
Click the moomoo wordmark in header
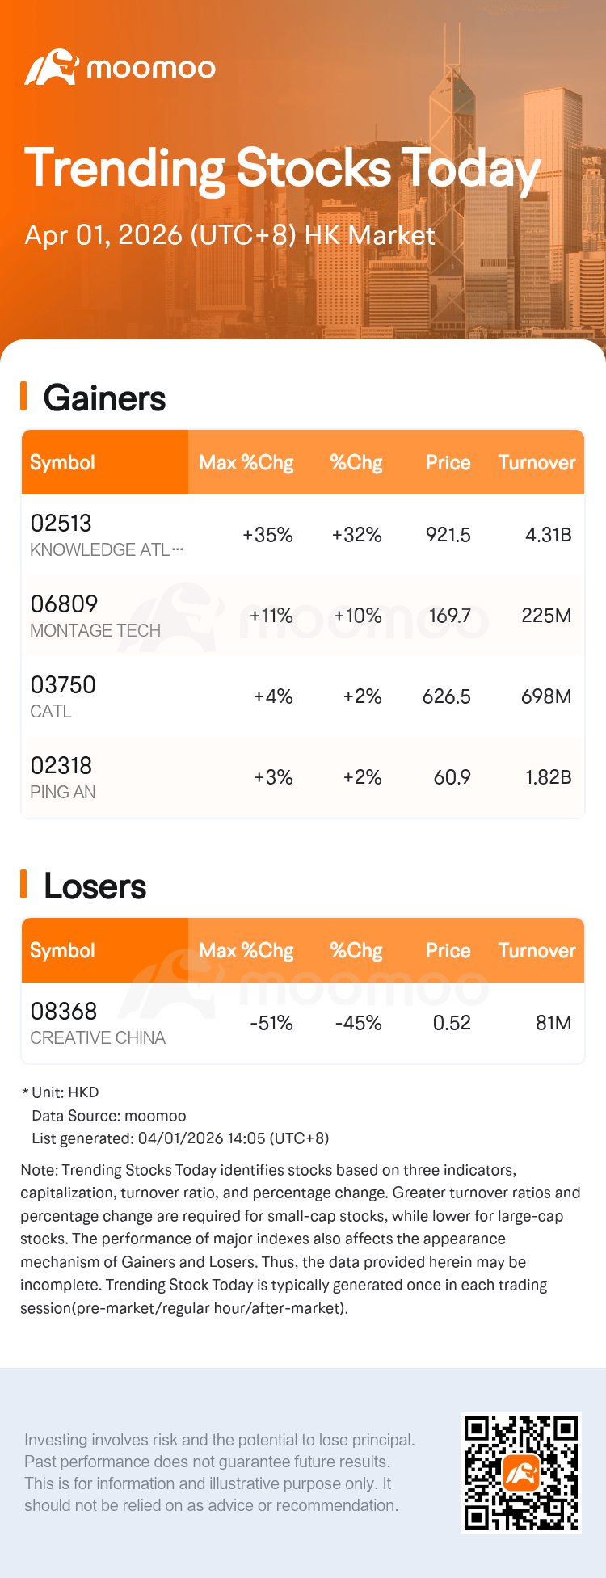tap(150, 69)
